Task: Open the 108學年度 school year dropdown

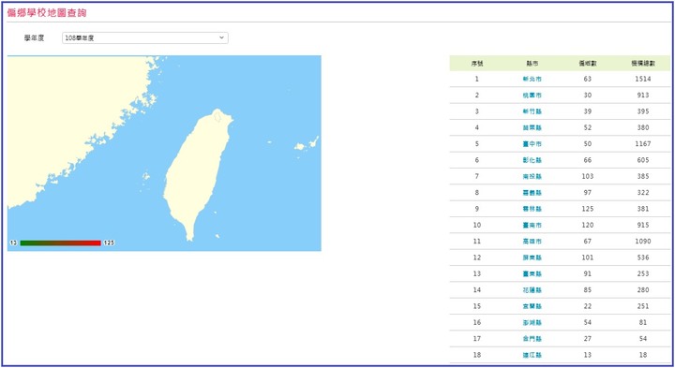Action: click(x=145, y=37)
